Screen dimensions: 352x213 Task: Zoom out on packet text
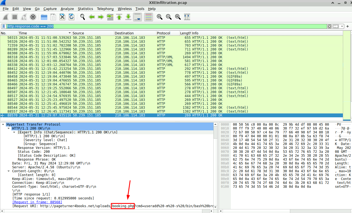(169, 17)
